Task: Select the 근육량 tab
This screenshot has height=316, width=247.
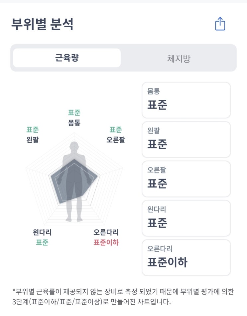Action: click(67, 58)
